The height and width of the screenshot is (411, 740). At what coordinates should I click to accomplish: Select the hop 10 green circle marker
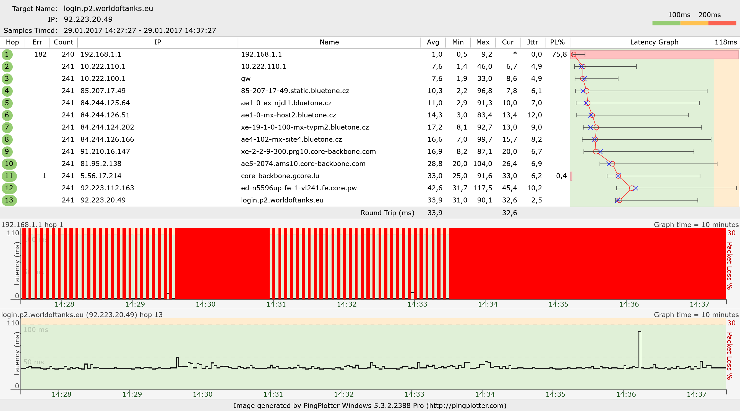click(x=9, y=164)
